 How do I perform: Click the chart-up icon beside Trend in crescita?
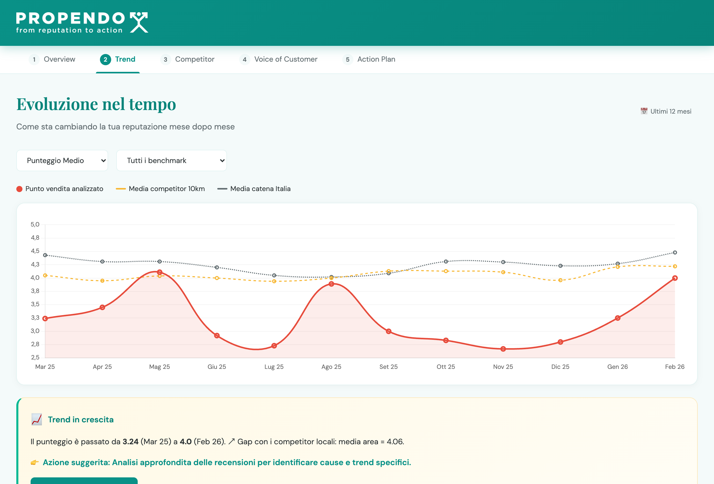coord(36,420)
